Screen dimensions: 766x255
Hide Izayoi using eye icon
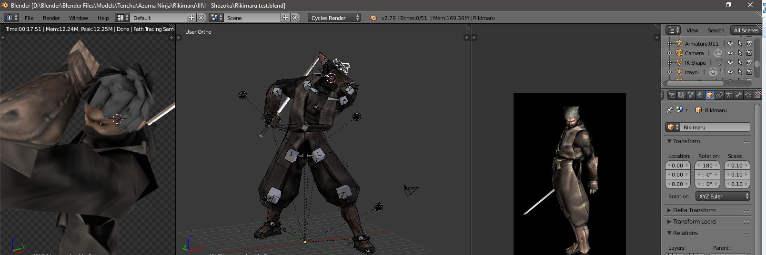[x=730, y=72]
